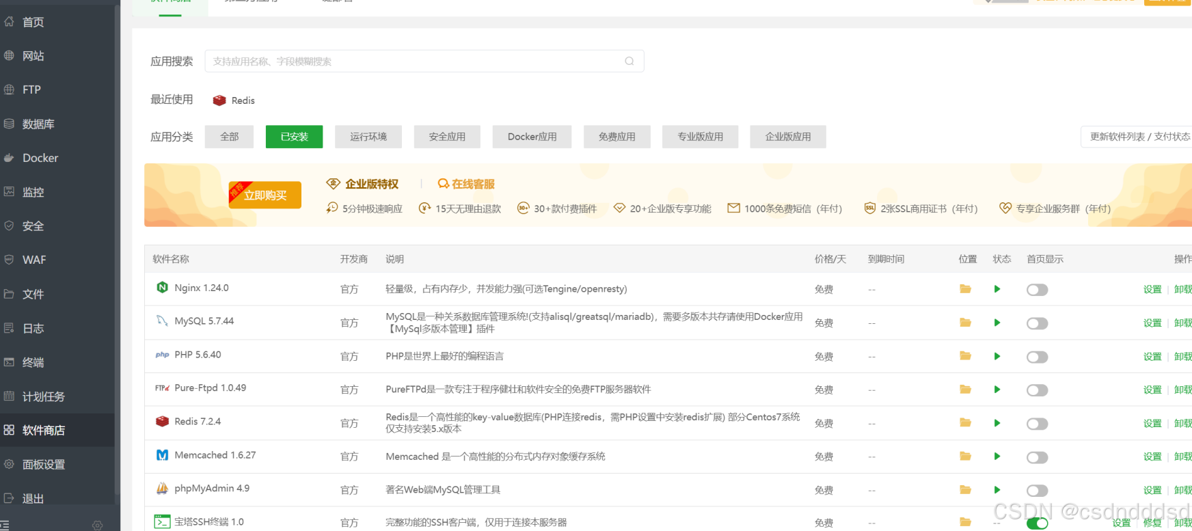Screen dimensions: 1192x531
Task: Disable homepage display for 宝塔SSH终端
Action: [1037, 523]
